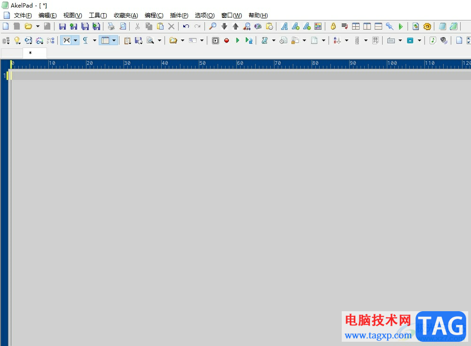The image size is (471, 346).
Task: Decrease font size with A minus icon
Action: [x=306, y=26]
